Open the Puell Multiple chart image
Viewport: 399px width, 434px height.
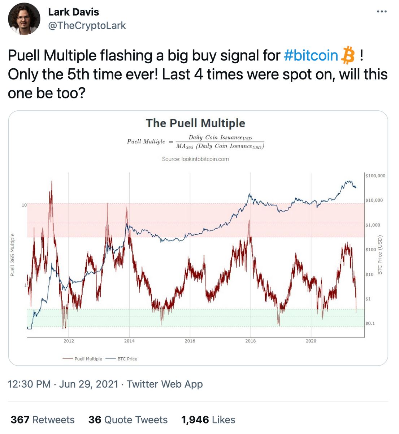coord(198,253)
